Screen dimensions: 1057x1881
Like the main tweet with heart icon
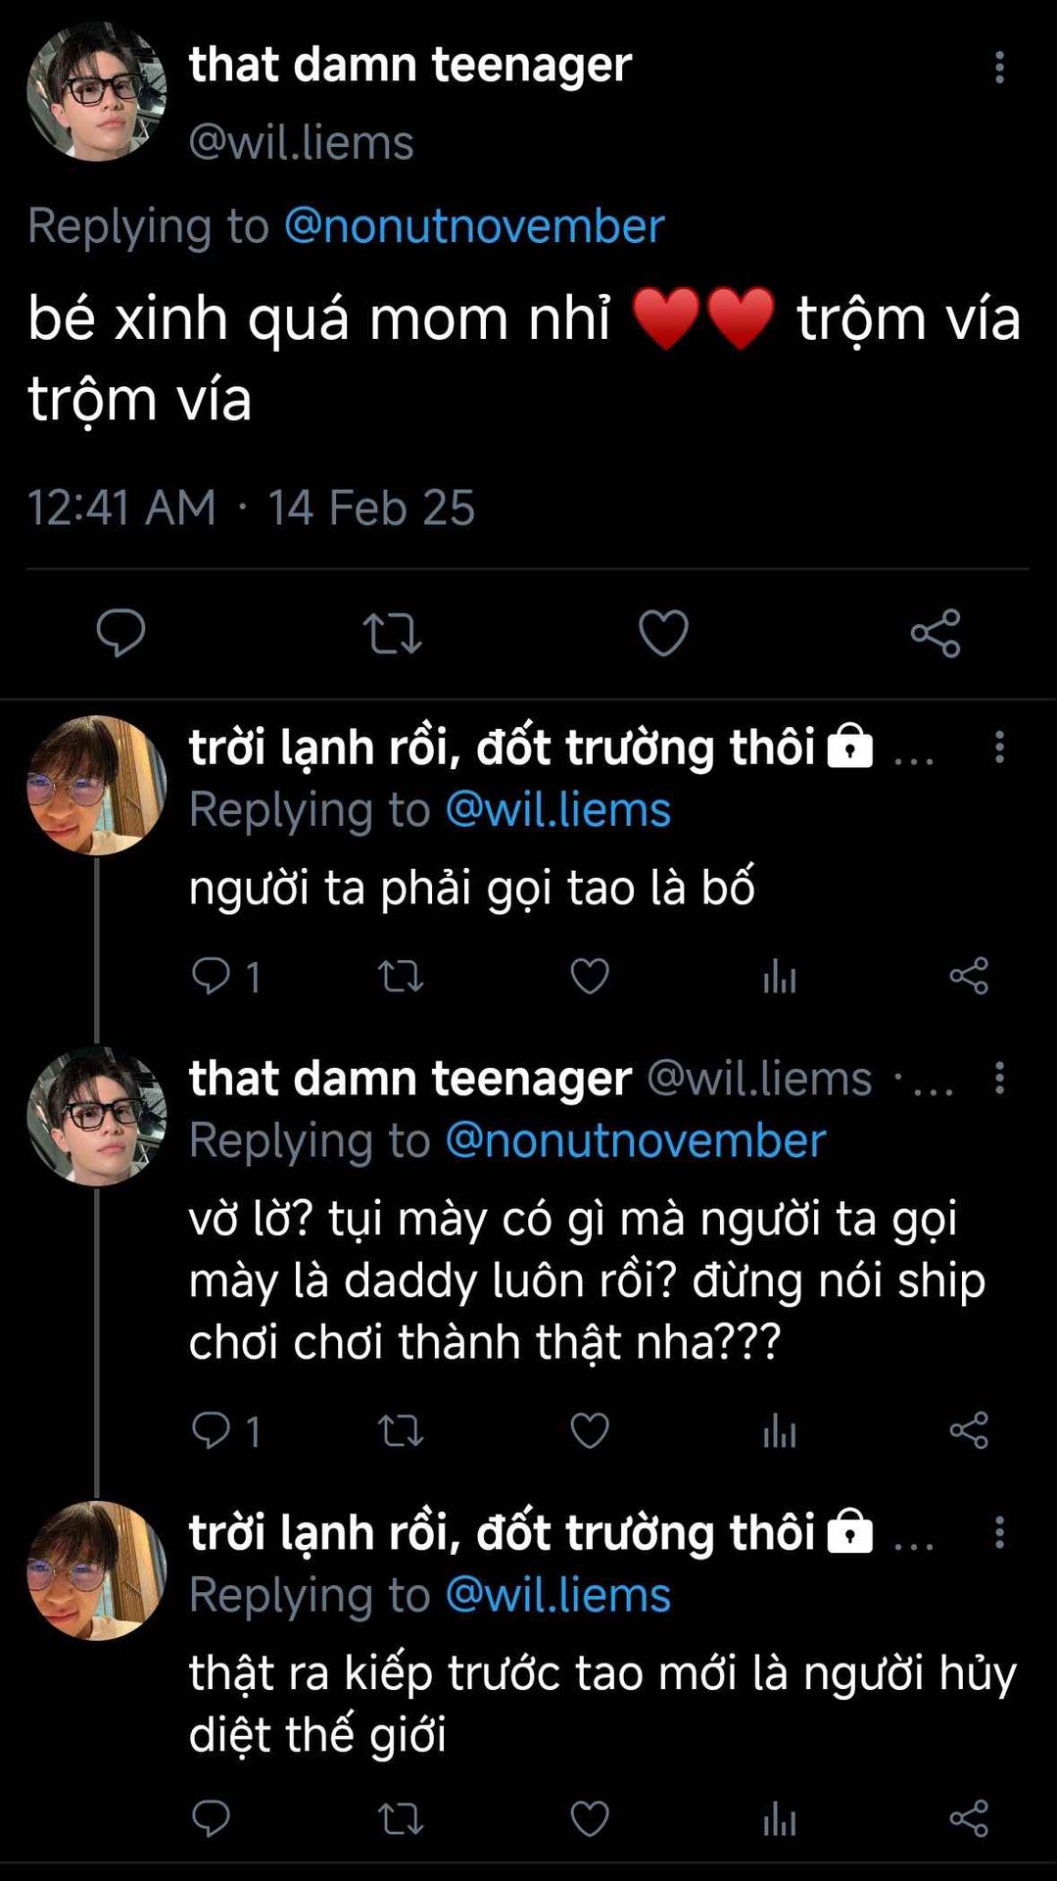pyautogui.click(x=663, y=633)
